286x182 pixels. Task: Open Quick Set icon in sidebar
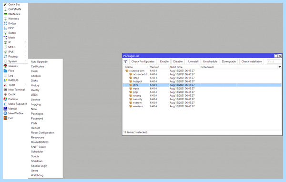tap(5, 4)
